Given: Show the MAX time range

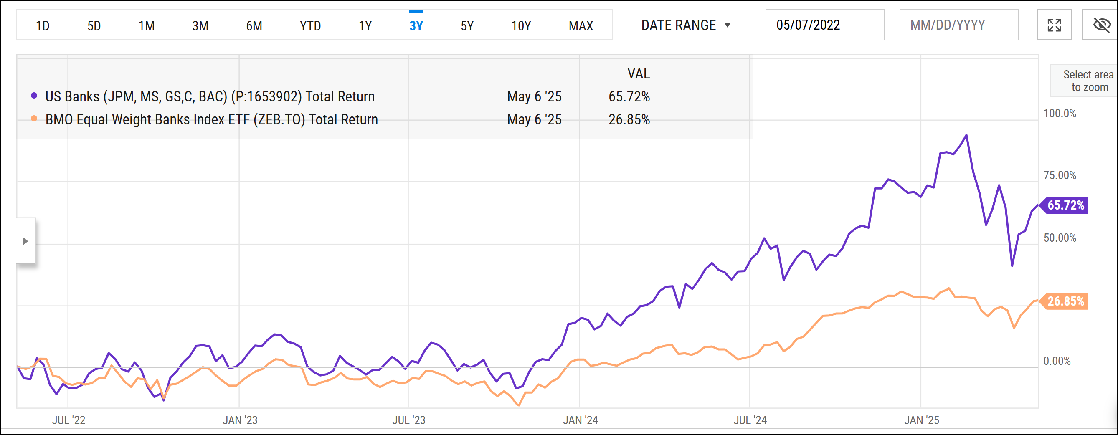Looking at the screenshot, I should [x=581, y=25].
